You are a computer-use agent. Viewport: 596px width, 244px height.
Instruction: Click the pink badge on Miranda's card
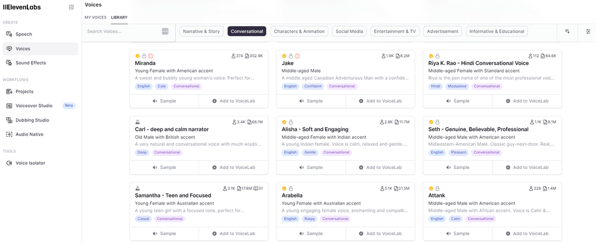pyautogui.click(x=151, y=56)
